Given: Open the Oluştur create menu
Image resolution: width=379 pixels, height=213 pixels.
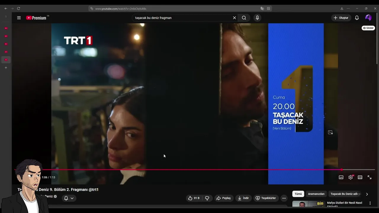Looking at the screenshot, I should 341,18.
